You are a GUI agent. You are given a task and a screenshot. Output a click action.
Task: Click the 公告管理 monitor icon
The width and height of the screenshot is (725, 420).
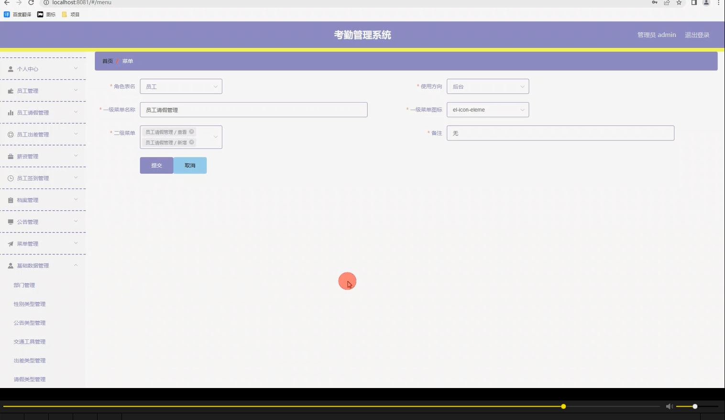click(x=11, y=222)
